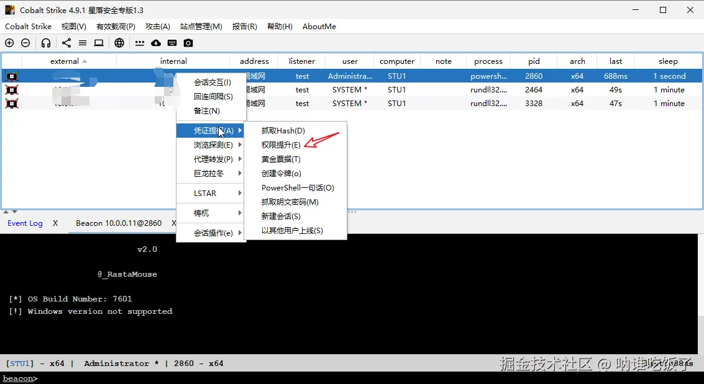Expand the 代理转发(P) submenu
The height and width of the screenshot is (384, 704).
(x=211, y=159)
